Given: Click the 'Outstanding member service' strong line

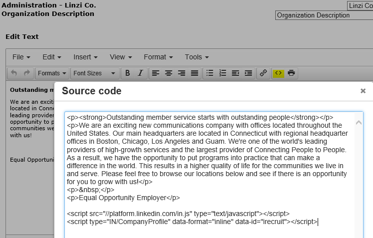Looking at the screenshot, I should pos(200,117).
